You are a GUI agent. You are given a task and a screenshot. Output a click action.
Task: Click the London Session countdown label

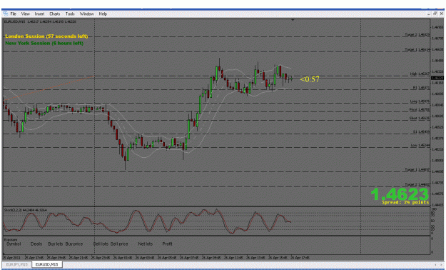[46, 36]
